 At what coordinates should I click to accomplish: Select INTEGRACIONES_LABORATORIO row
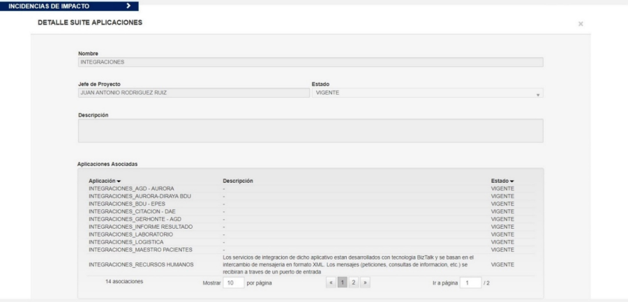(312, 234)
